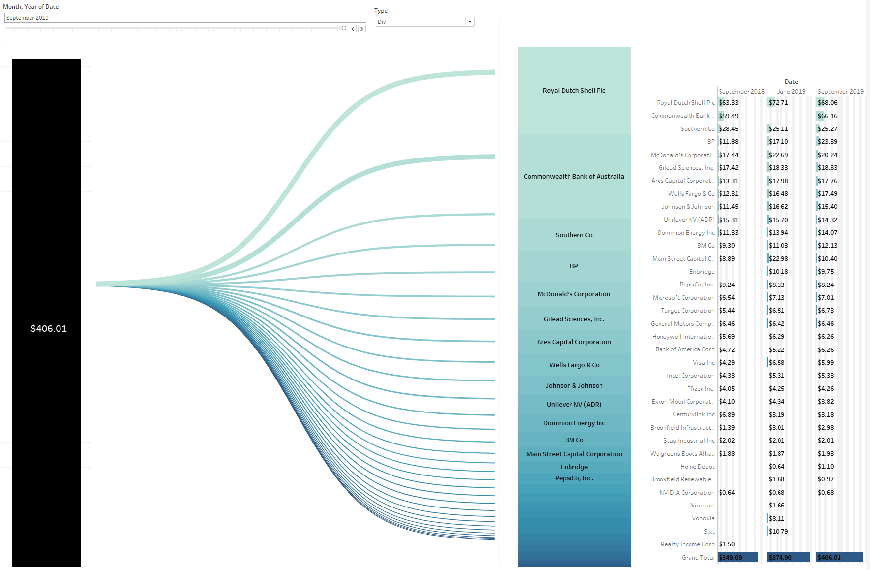The width and height of the screenshot is (870, 570).
Task: Select the Commonwealth Bank of Australia treemap block
Action: click(574, 176)
